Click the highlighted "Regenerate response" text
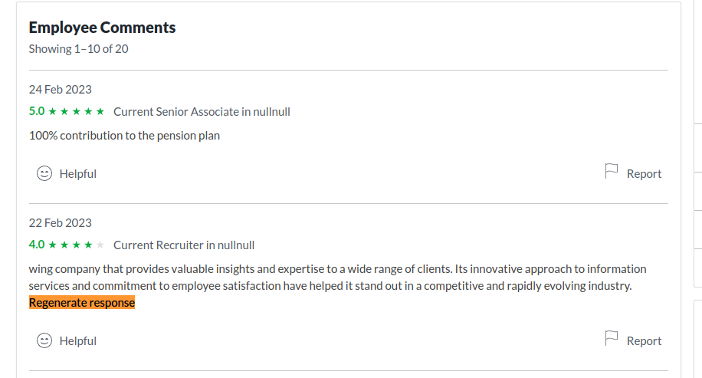Image resolution: width=702 pixels, height=378 pixels. [x=82, y=303]
